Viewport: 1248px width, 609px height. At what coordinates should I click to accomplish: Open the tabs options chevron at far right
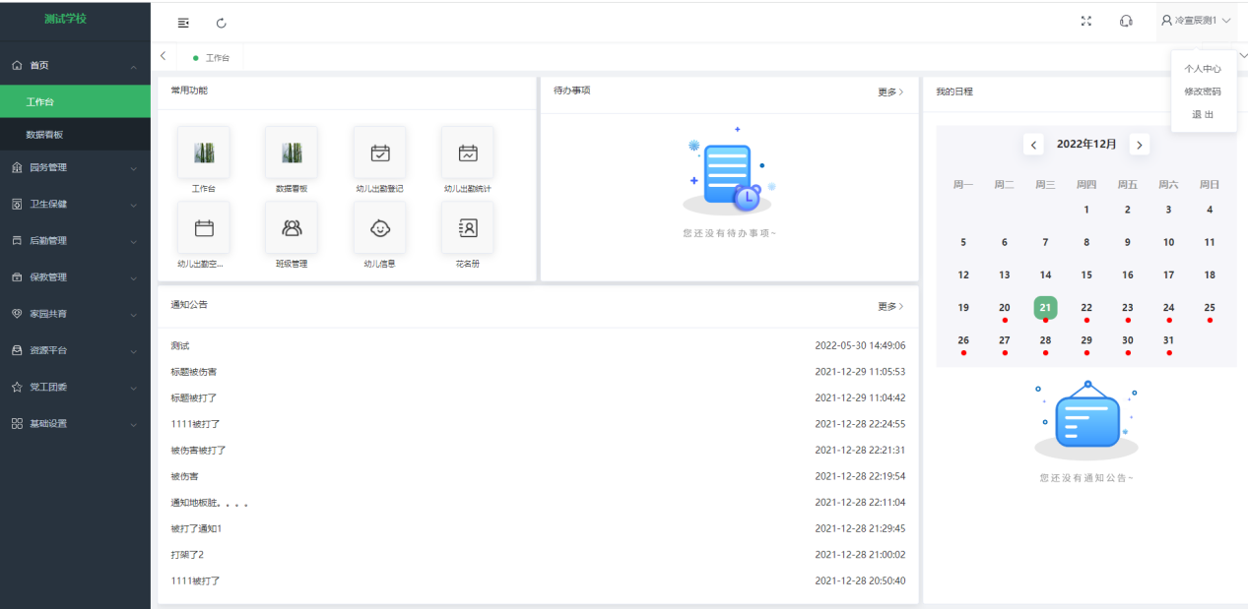(x=1242, y=56)
